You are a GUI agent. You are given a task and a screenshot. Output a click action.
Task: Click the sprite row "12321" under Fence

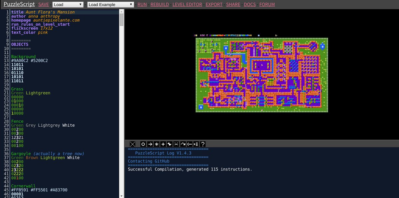(x=17, y=138)
